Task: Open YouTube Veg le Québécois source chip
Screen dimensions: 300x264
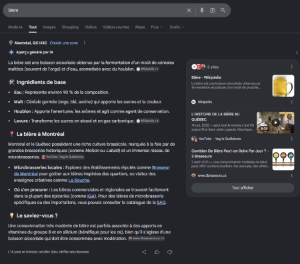Action: coord(63,157)
